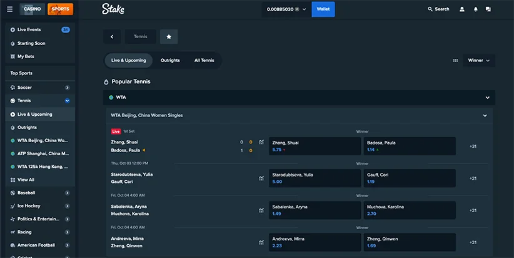
Task: Bet on Zhang, Shuai at 5.75
Action: (x=315, y=146)
